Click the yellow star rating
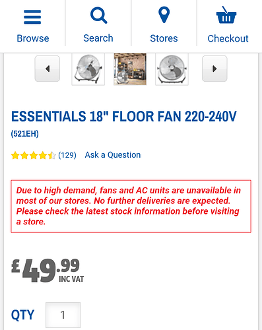 coord(33,155)
